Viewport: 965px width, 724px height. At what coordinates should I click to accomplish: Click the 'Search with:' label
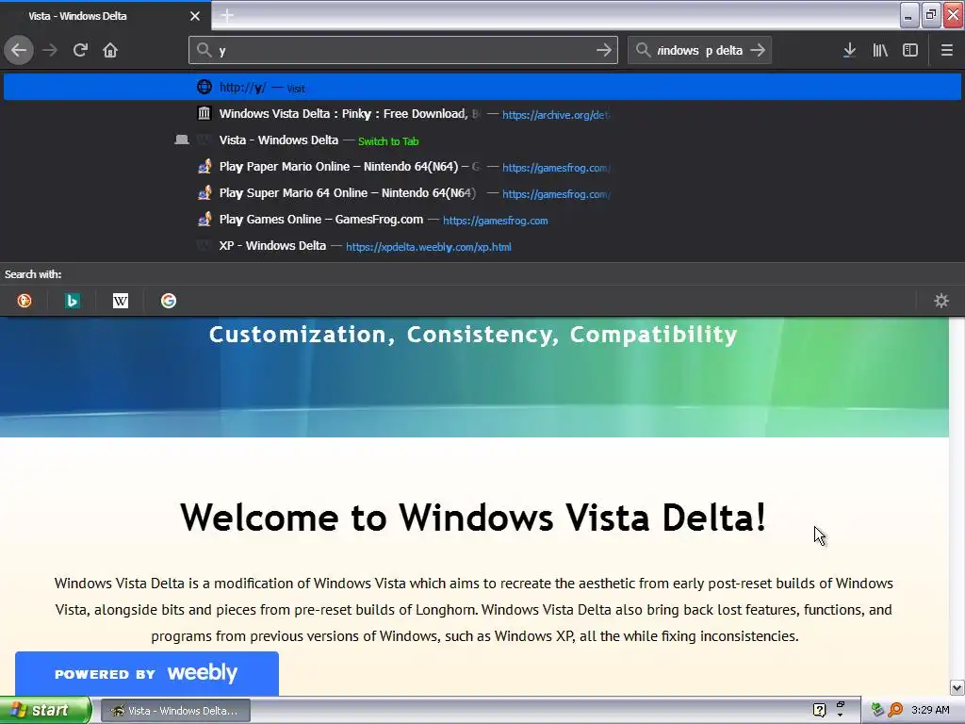[33, 274]
